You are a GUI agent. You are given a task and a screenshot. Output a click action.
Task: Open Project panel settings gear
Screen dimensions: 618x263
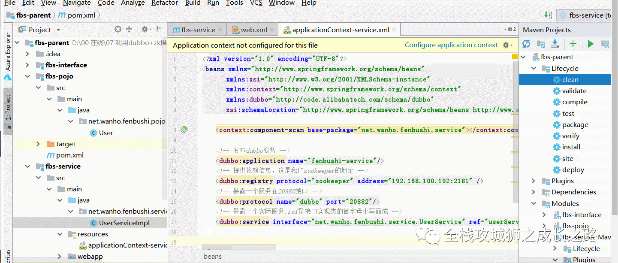click(x=146, y=30)
